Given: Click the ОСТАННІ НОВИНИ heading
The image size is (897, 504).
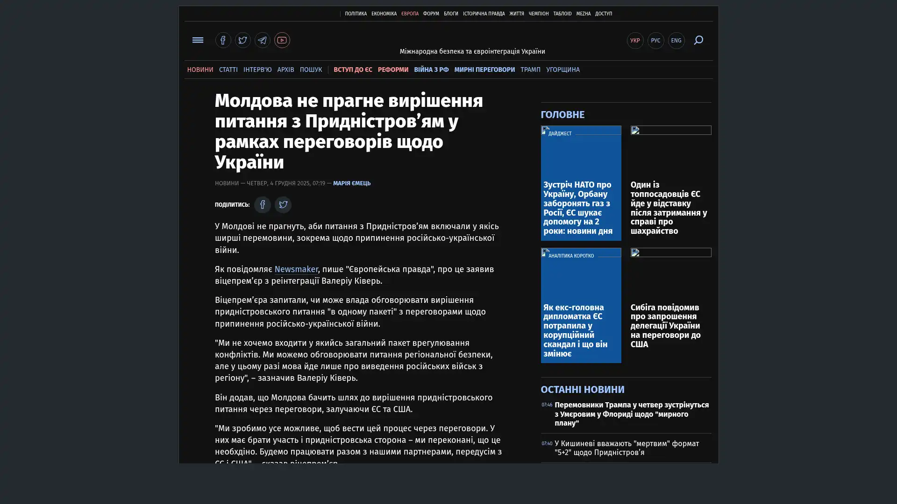Looking at the screenshot, I should [582, 389].
